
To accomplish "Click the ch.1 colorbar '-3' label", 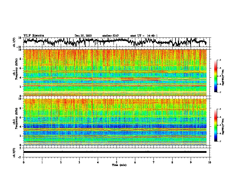I will pos(220,60).
